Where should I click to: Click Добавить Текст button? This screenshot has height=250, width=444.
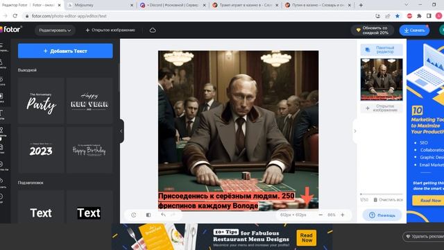pos(65,51)
